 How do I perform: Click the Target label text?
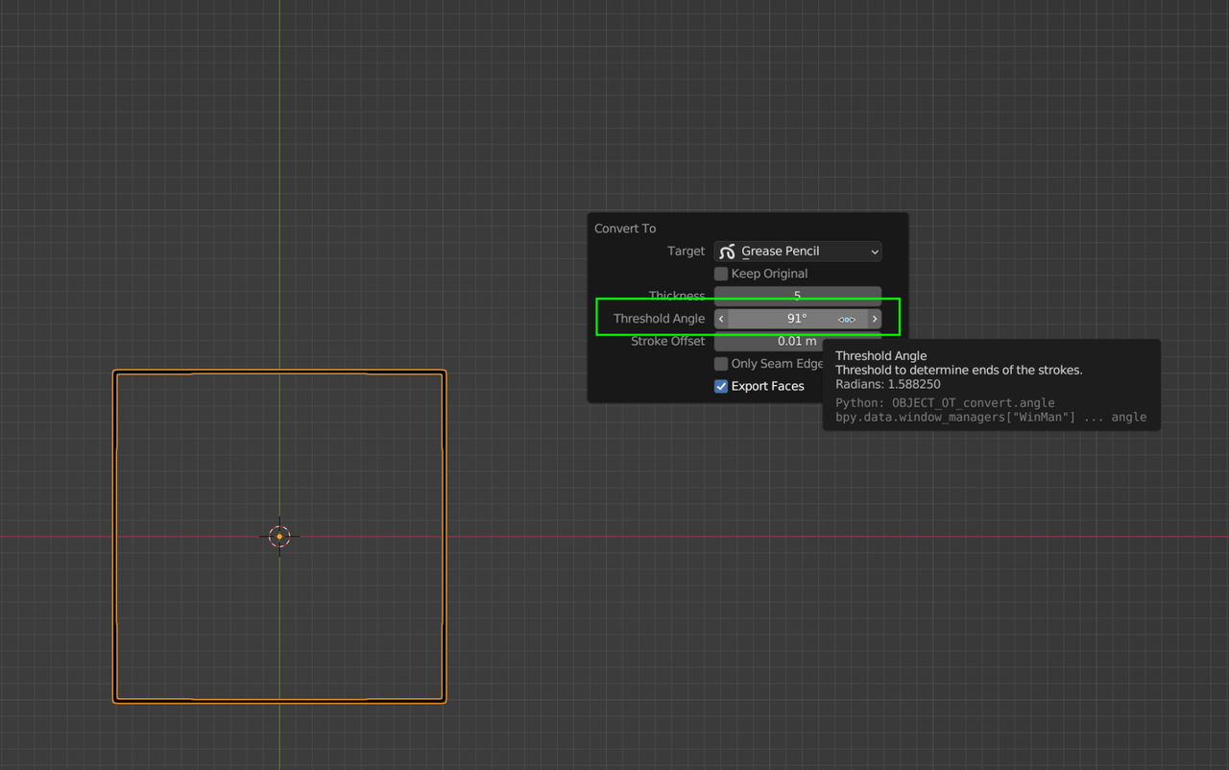tap(686, 252)
